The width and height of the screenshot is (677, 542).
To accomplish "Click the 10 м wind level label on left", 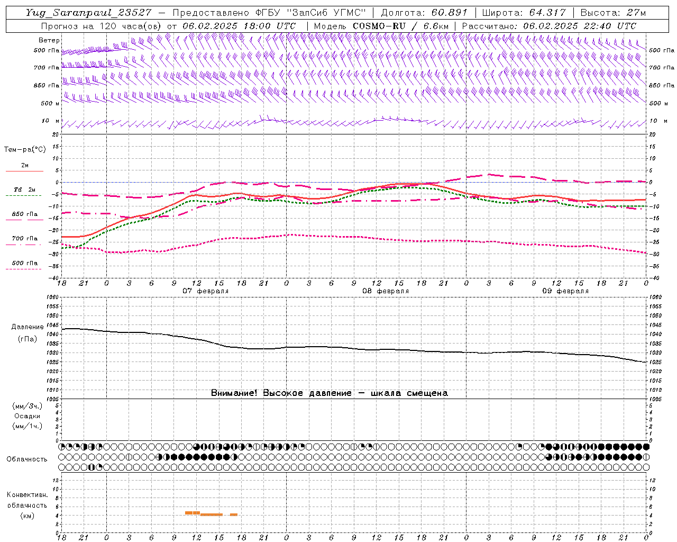I will click(x=50, y=121).
